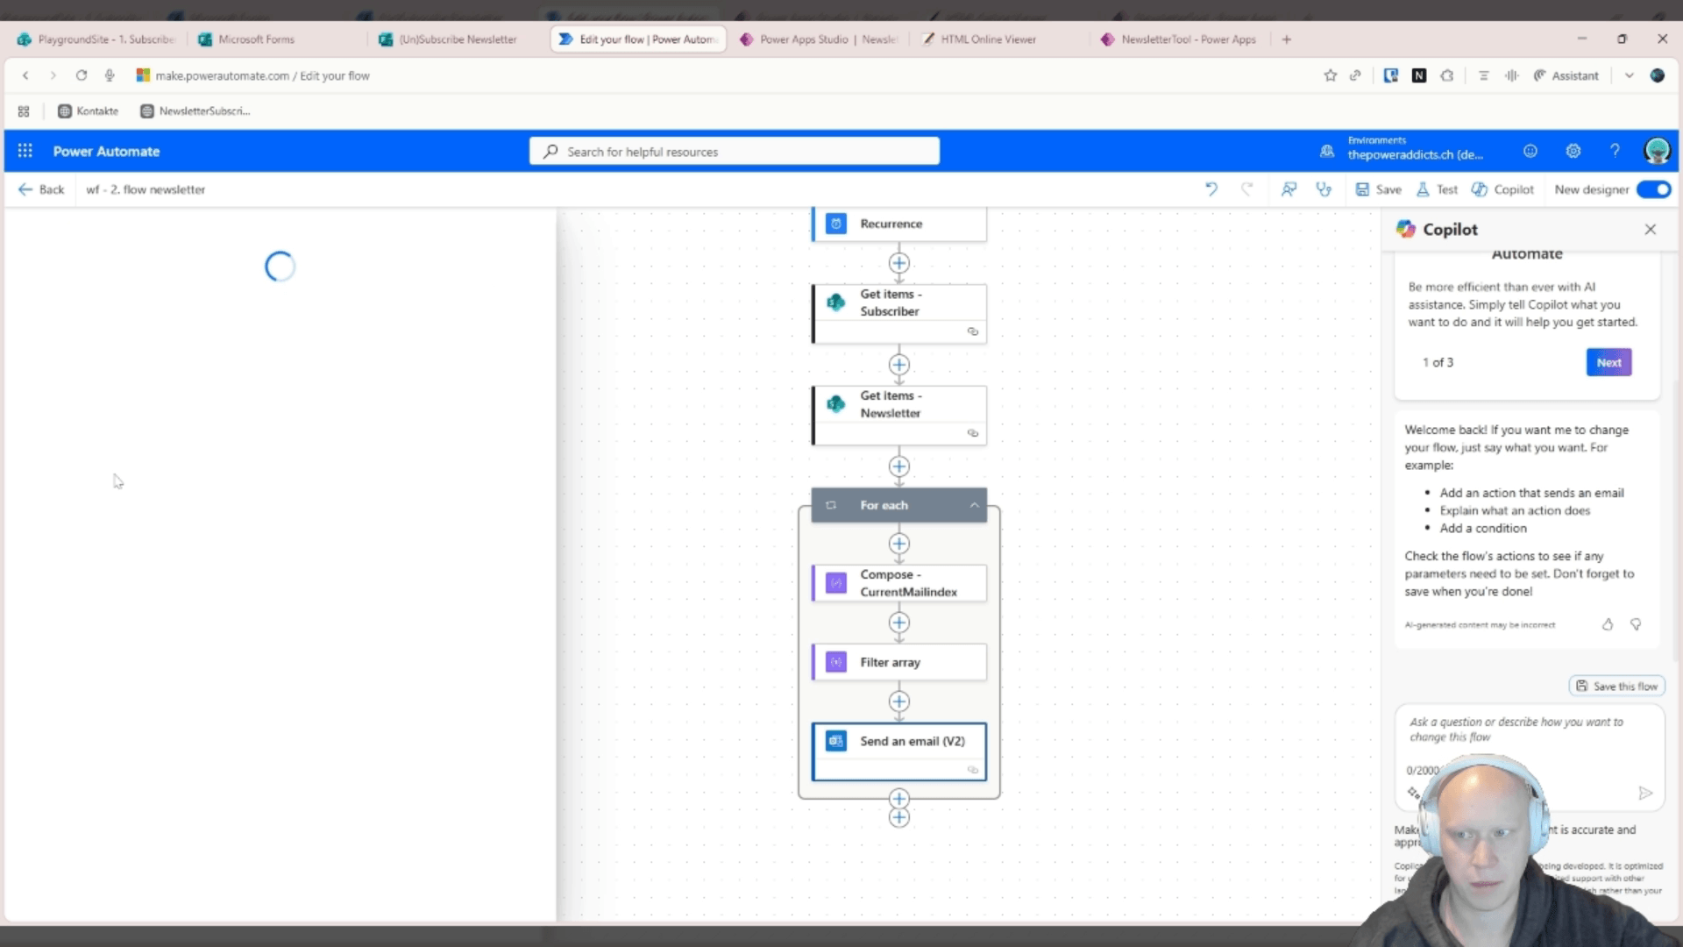Click the flow name wf - 2. flow newsletter
This screenshot has width=1683, height=947.
146,189
